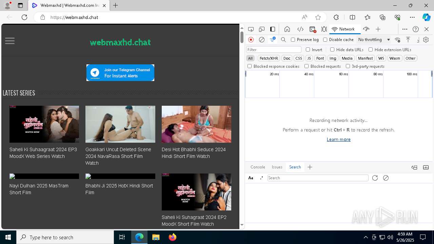Image resolution: width=434 pixels, height=244 pixels.
Task: Open browser Settings and more menu
Action: (x=412, y=17)
